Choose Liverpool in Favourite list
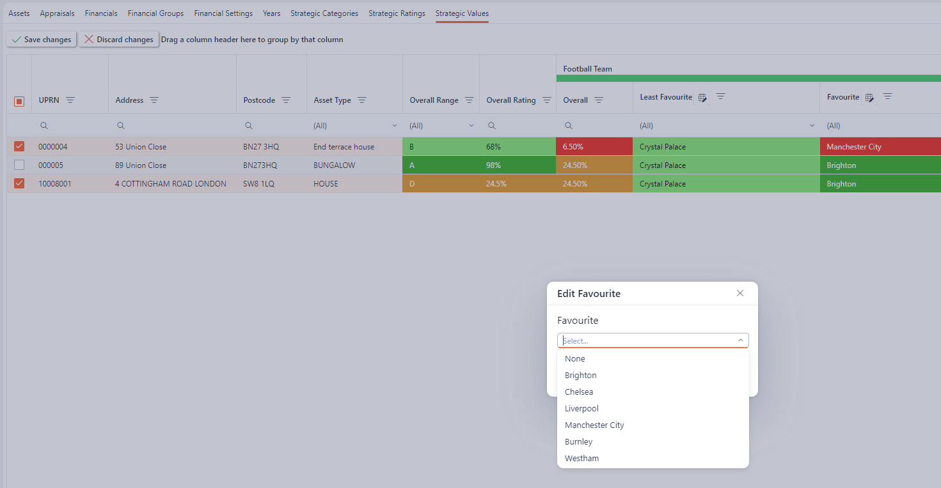Screen dimensions: 941x488 [653, 409]
